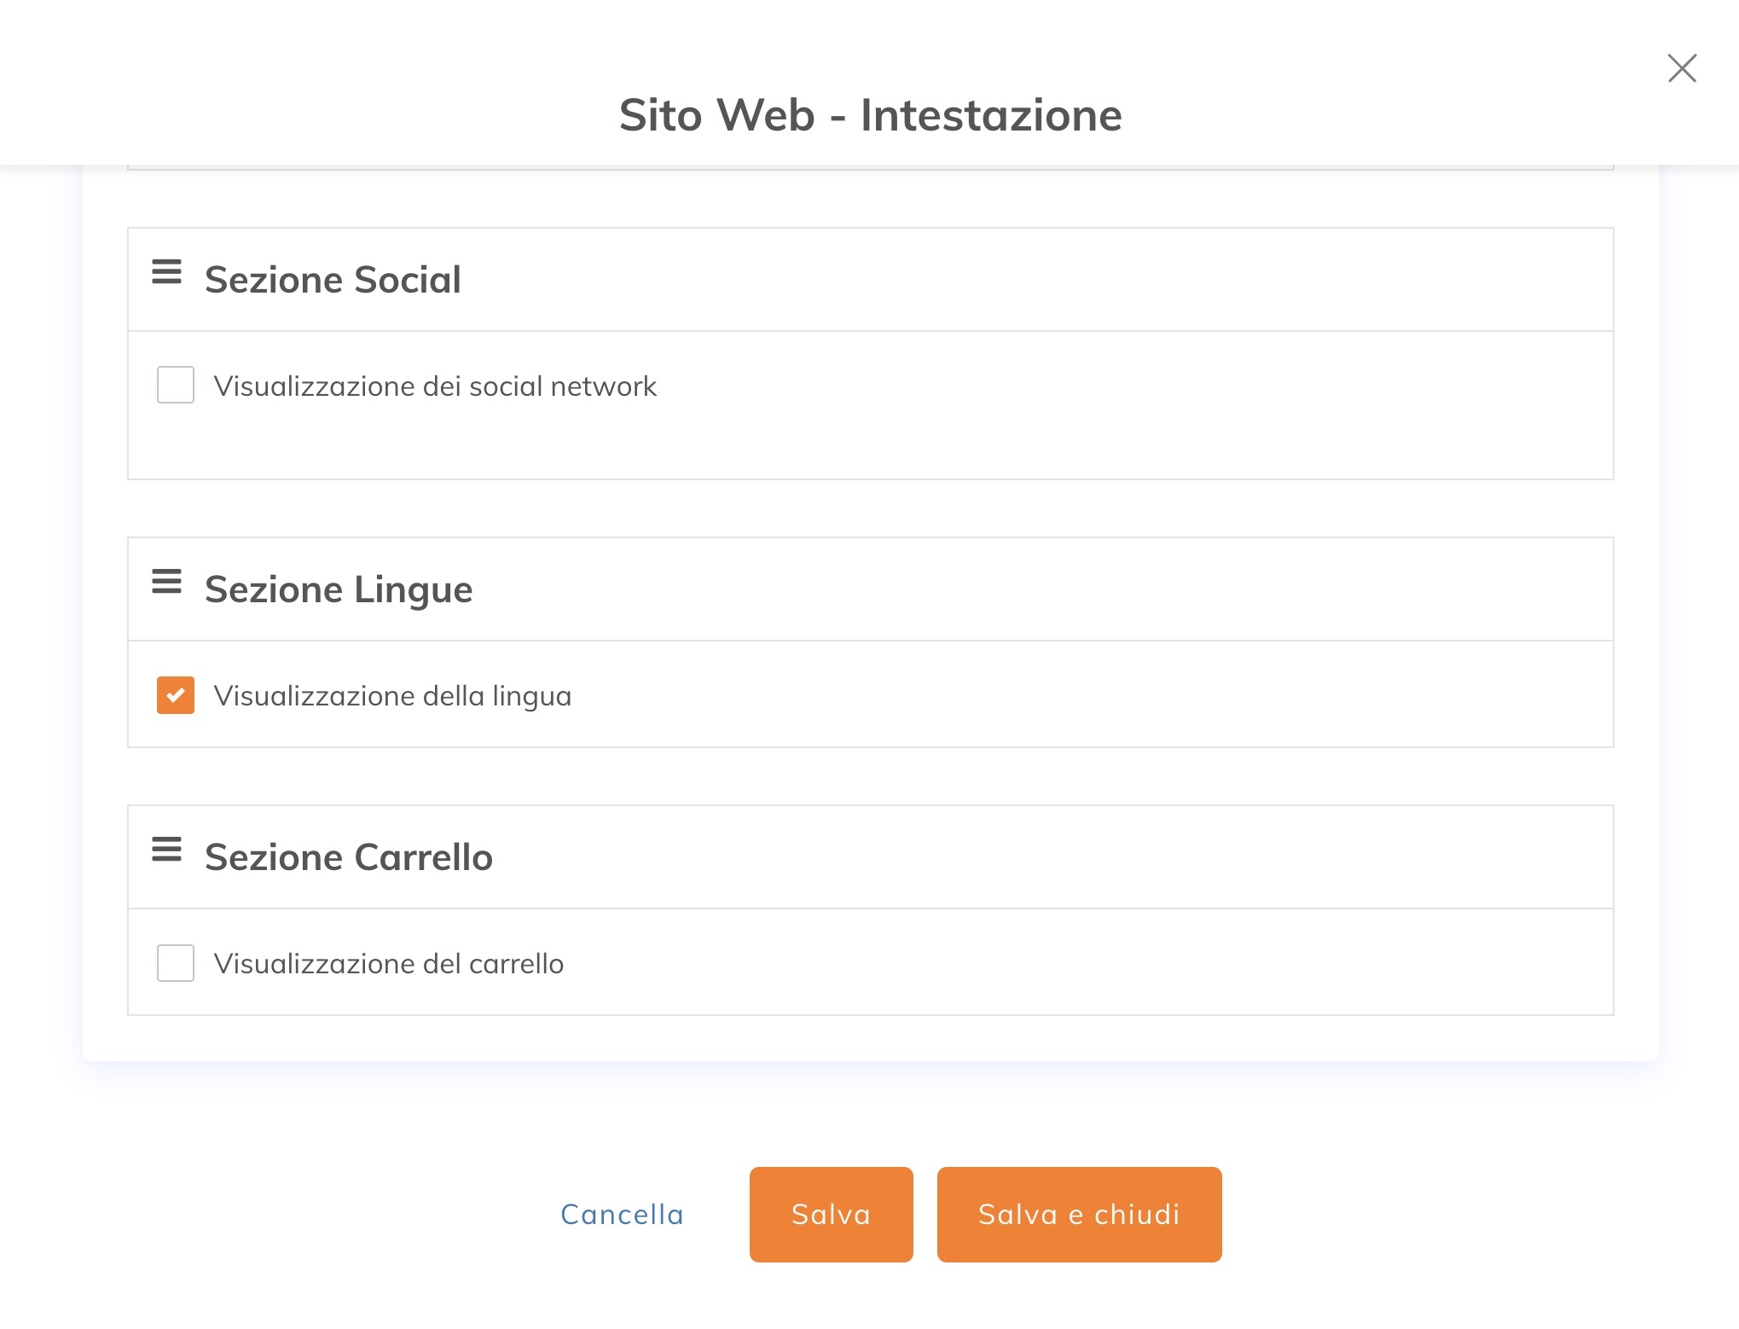Click the Visualizzazione della lingua label text
Image resolution: width=1739 pixels, height=1329 pixels.
394,695
